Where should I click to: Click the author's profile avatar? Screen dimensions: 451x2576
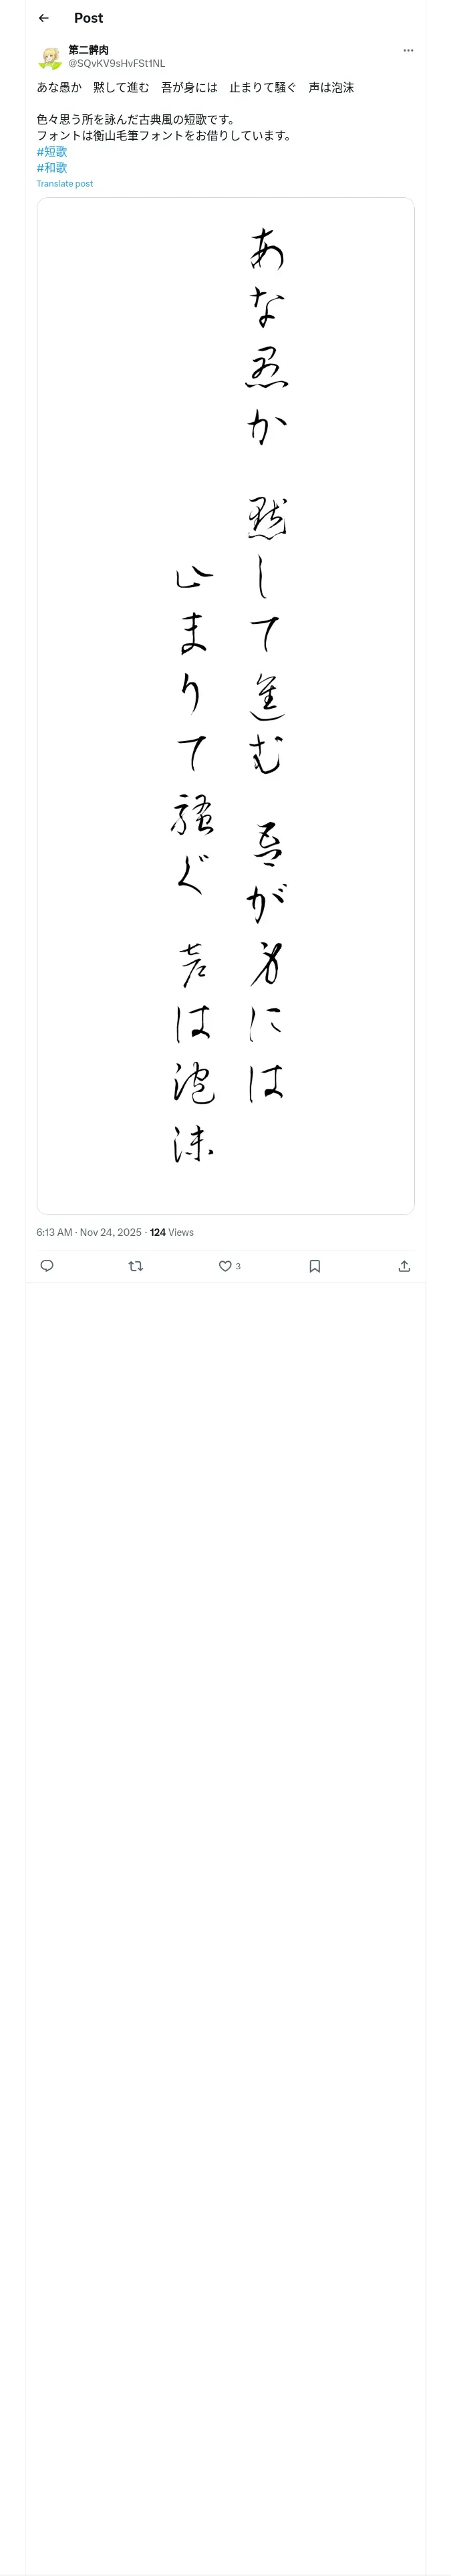[49, 57]
